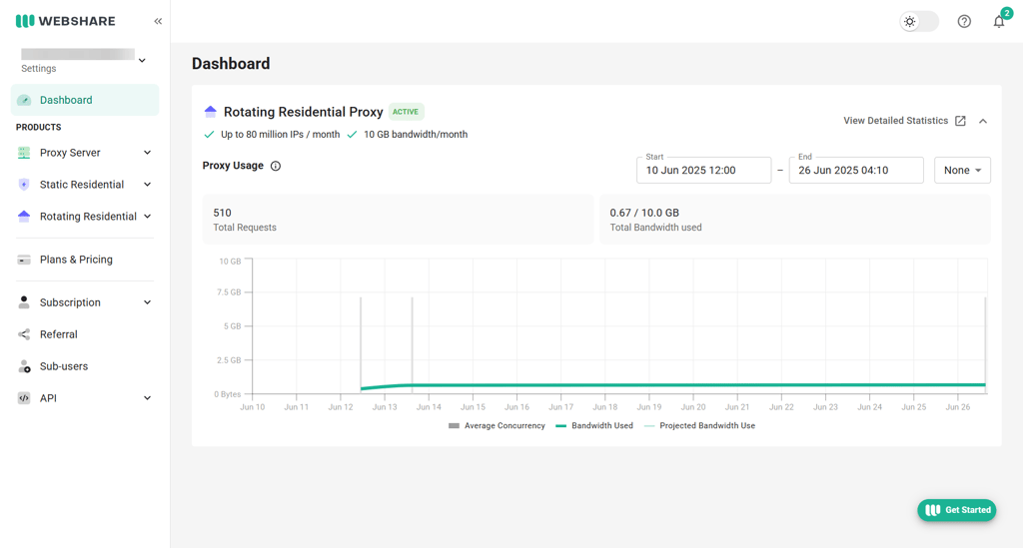Open the Dashboard menu item

pos(85,100)
